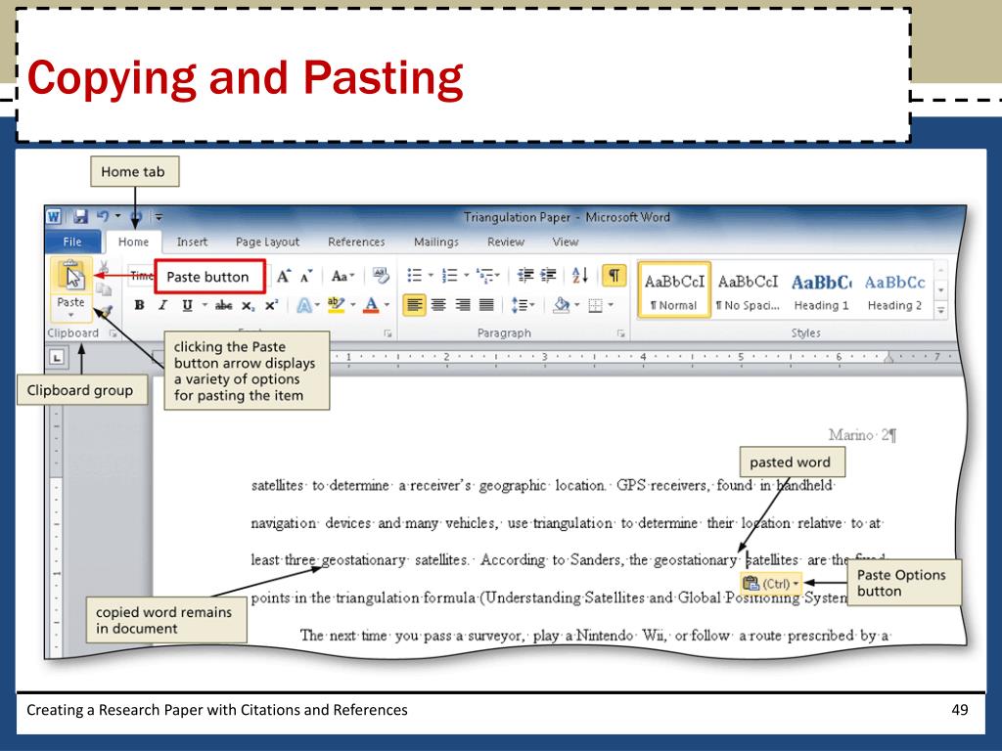This screenshot has height=751, width=1002.
Task: Open the Font group dialog launcher
Action: [x=387, y=333]
